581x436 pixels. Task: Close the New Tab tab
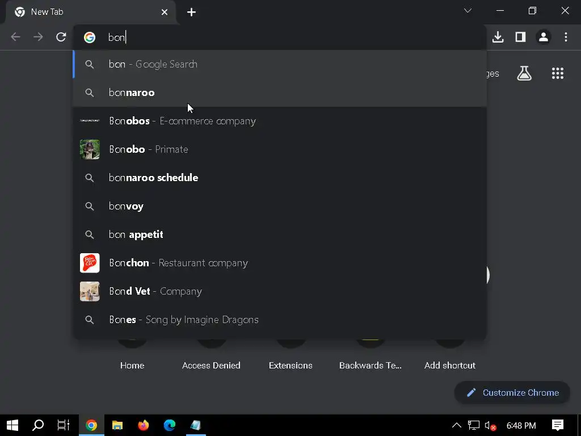165,12
